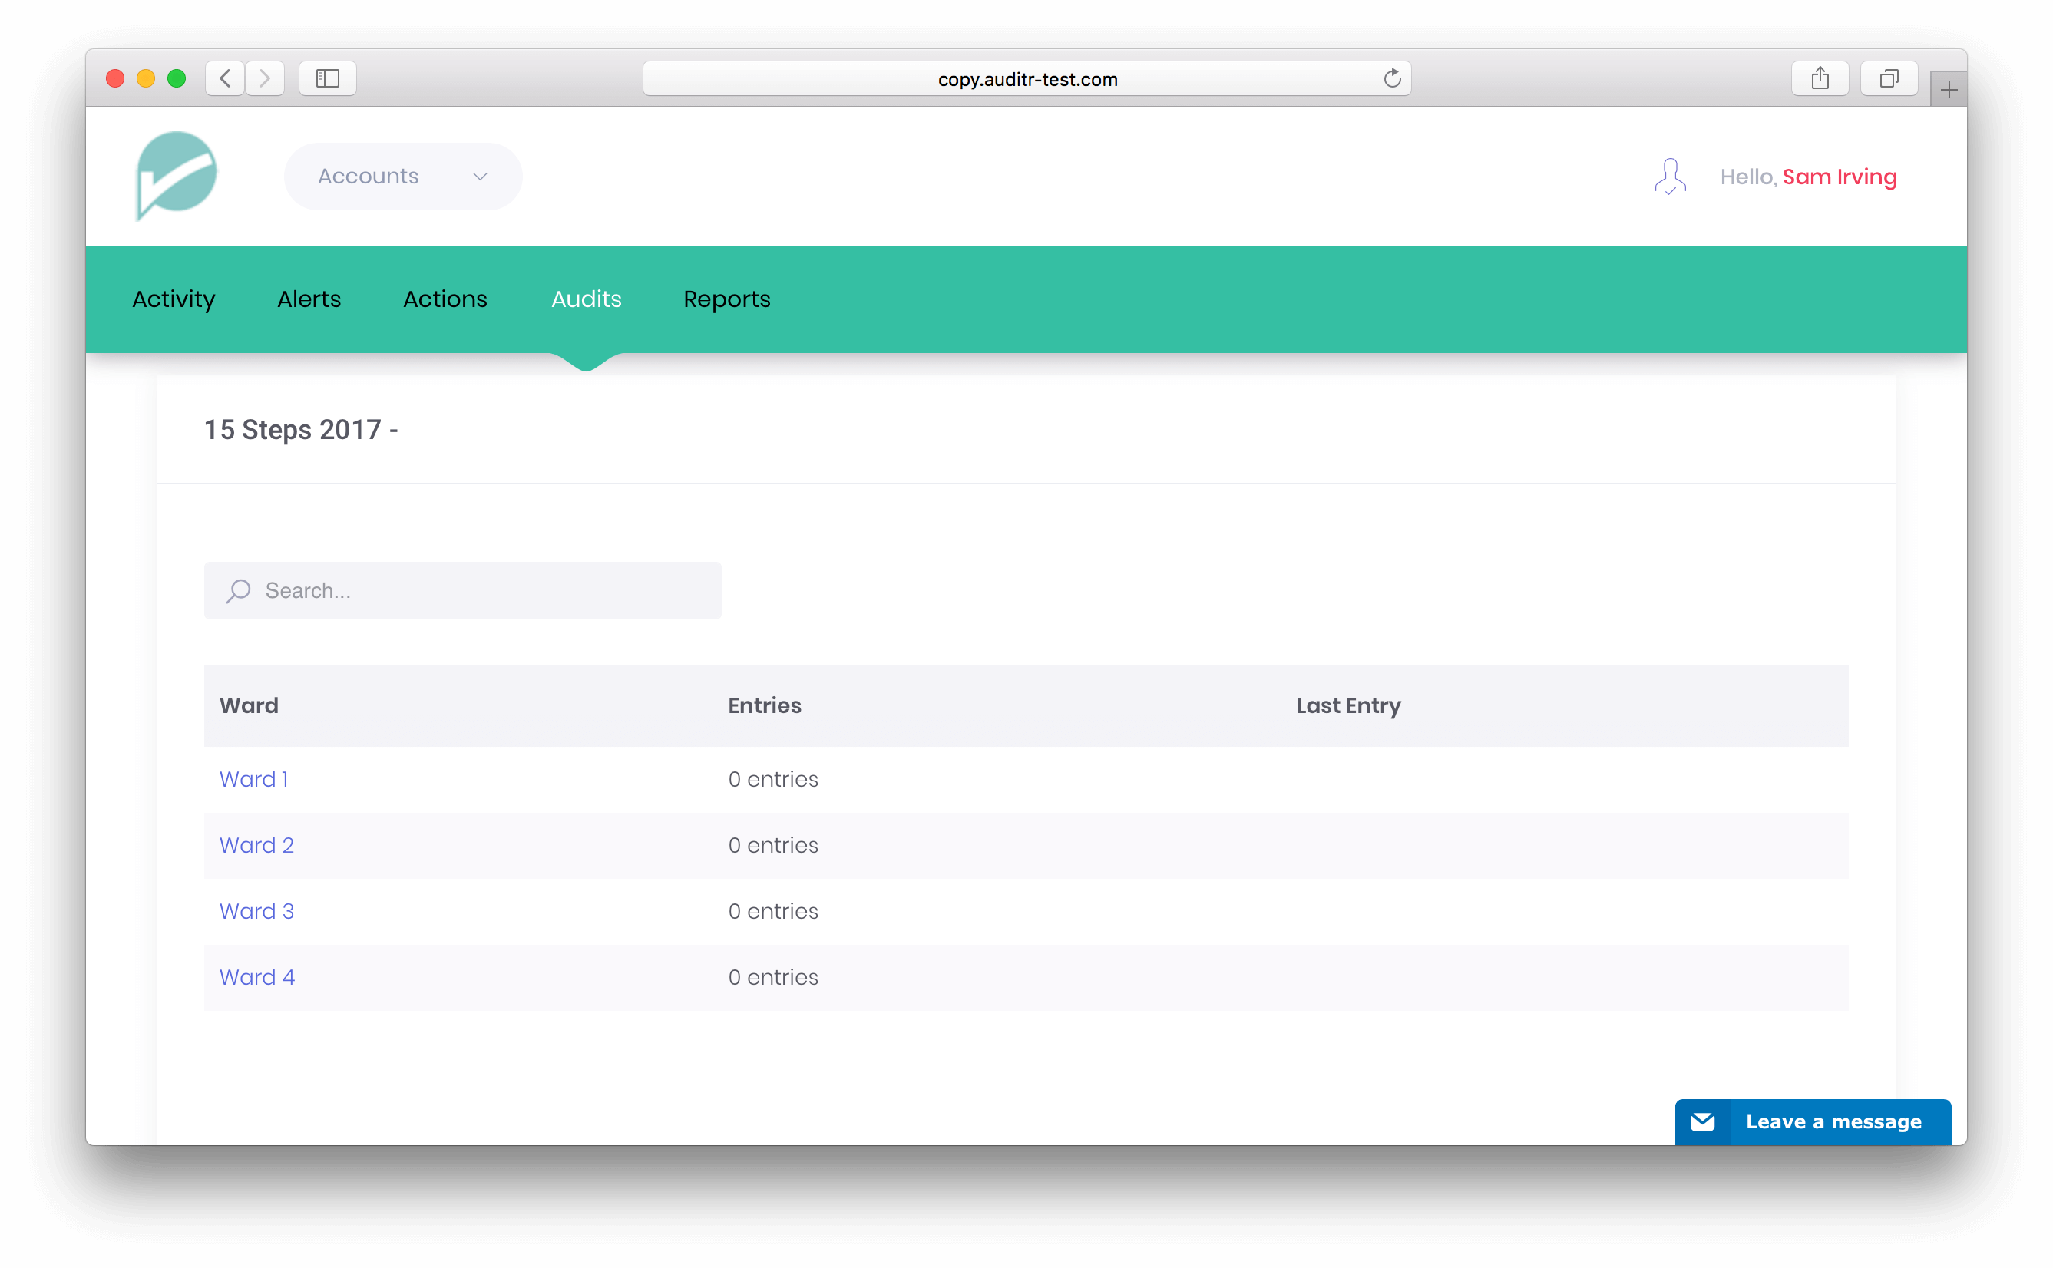
Task: Switch to the Actions tab
Action: pyautogui.click(x=445, y=299)
